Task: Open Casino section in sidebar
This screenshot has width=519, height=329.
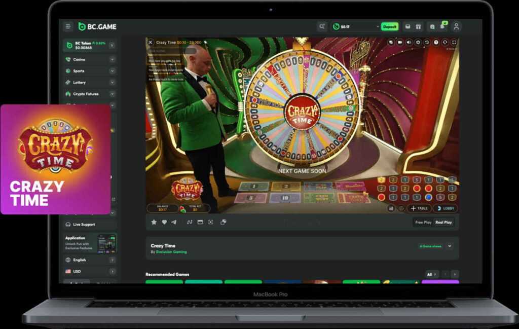Action: (x=79, y=60)
